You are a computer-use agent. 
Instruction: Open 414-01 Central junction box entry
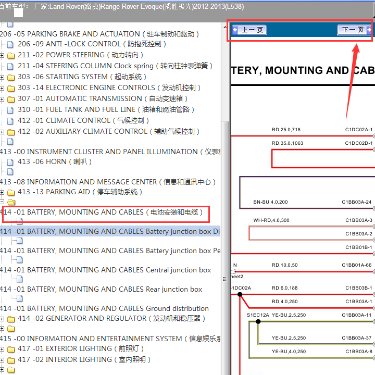[x=105, y=270]
